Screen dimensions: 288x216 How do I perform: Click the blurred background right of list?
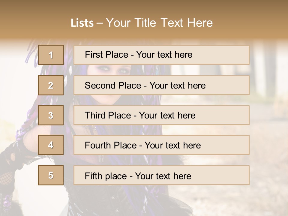click(268, 120)
